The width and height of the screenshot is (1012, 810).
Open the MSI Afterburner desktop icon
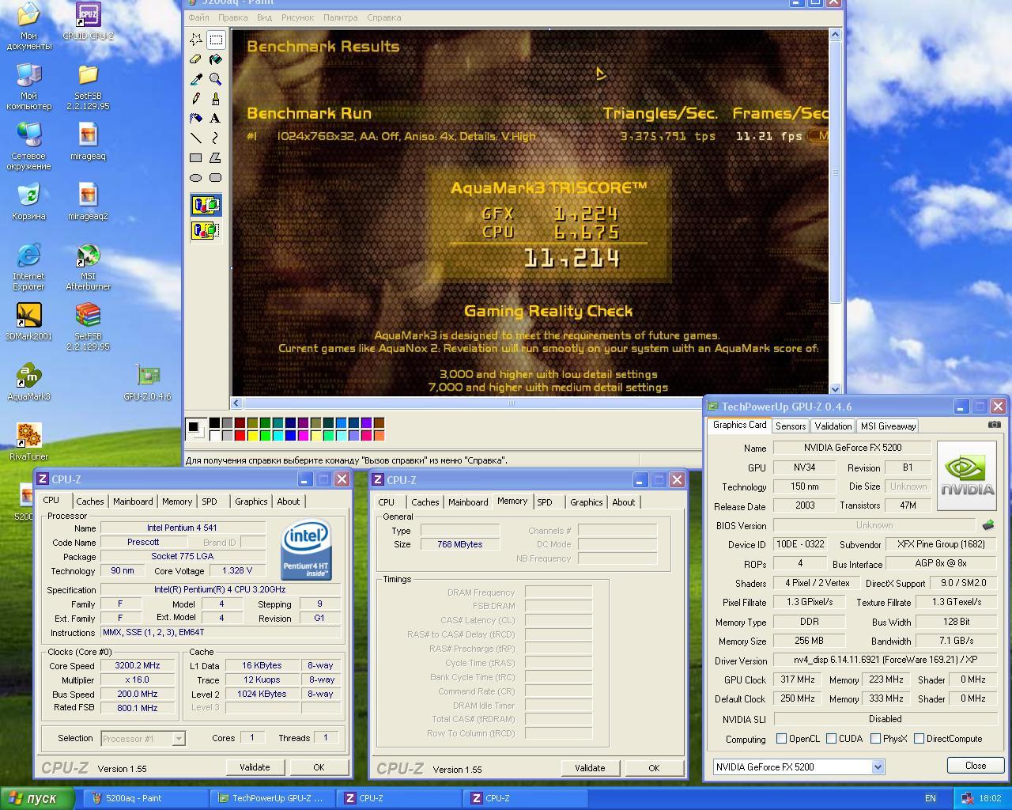click(88, 267)
